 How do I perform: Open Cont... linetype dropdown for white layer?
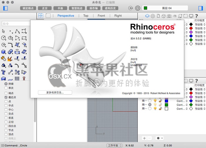182,109
